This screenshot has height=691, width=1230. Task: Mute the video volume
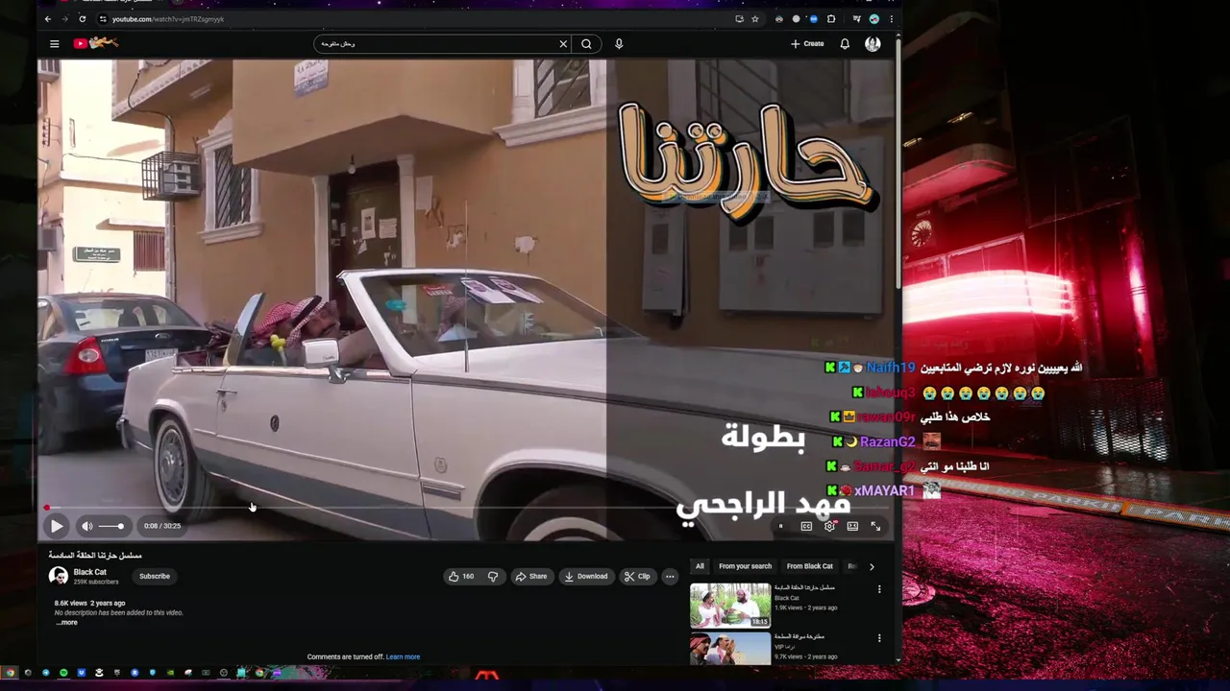(x=86, y=526)
